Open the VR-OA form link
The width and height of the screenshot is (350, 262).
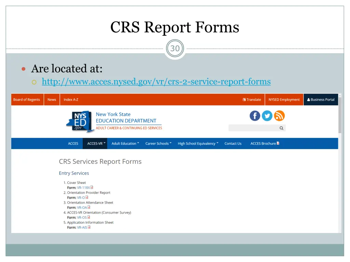pyautogui.click(x=82, y=207)
